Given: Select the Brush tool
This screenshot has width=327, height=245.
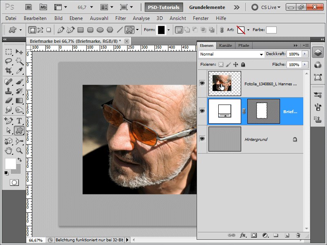Looking at the screenshot, I should [x=19, y=82].
